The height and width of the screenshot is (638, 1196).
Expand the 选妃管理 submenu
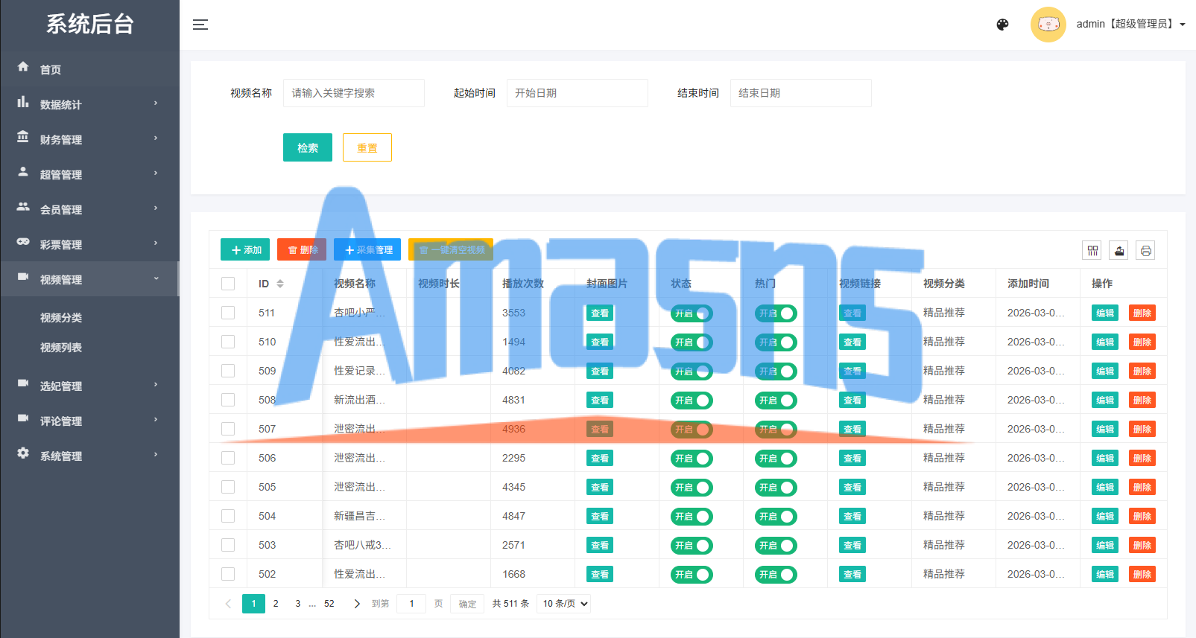[x=89, y=386]
